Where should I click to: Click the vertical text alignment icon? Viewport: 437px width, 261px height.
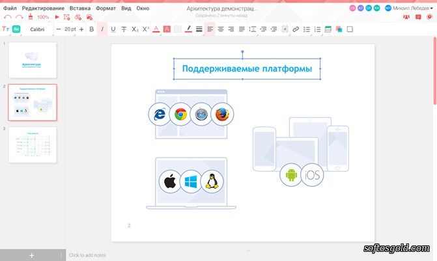(x=285, y=29)
